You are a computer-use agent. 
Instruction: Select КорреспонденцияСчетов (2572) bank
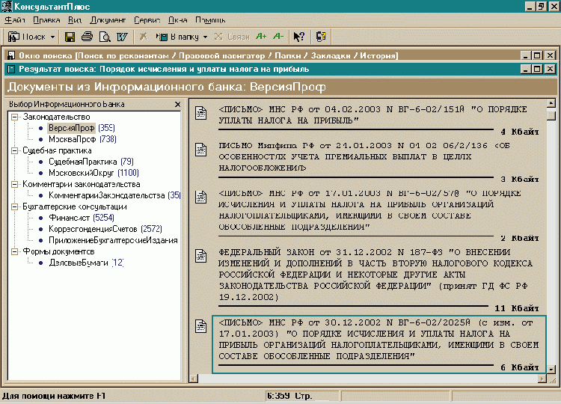[105, 229]
